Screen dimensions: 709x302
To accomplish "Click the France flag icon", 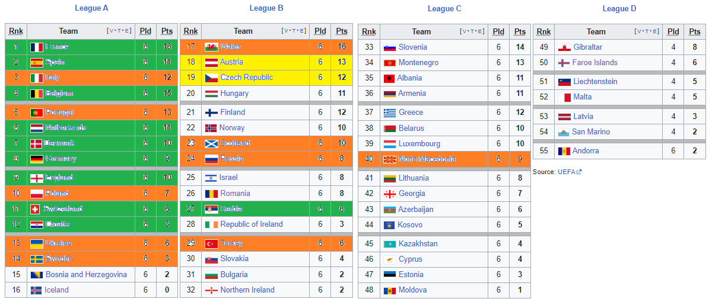I will coord(37,47).
